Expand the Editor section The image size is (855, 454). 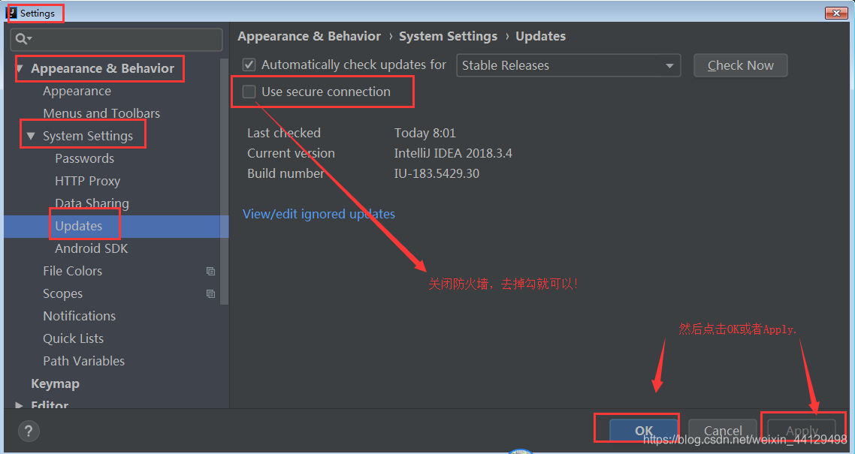pos(19,405)
